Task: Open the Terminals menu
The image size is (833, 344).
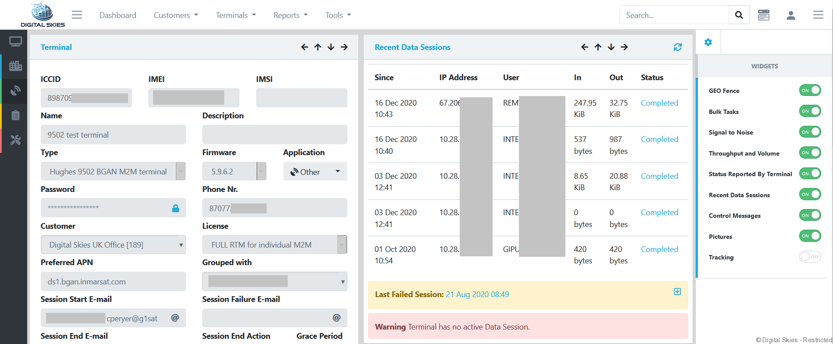Action: click(x=236, y=15)
